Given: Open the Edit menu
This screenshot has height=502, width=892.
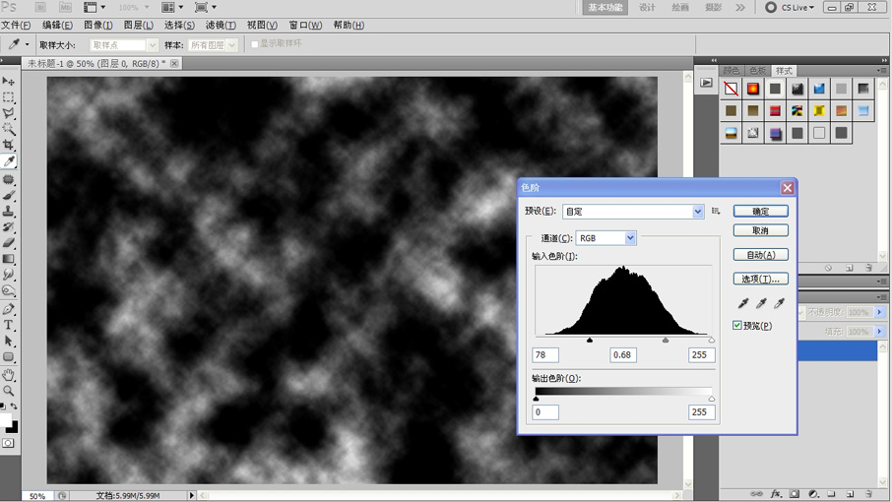Looking at the screenshot, I should point(57,25).
